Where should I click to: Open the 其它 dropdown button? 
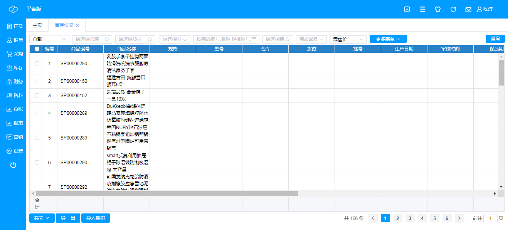42,218
